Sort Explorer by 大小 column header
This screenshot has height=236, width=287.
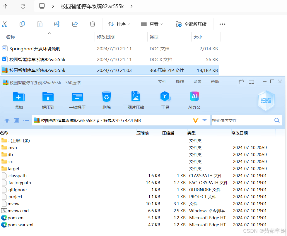pos(198,37)
